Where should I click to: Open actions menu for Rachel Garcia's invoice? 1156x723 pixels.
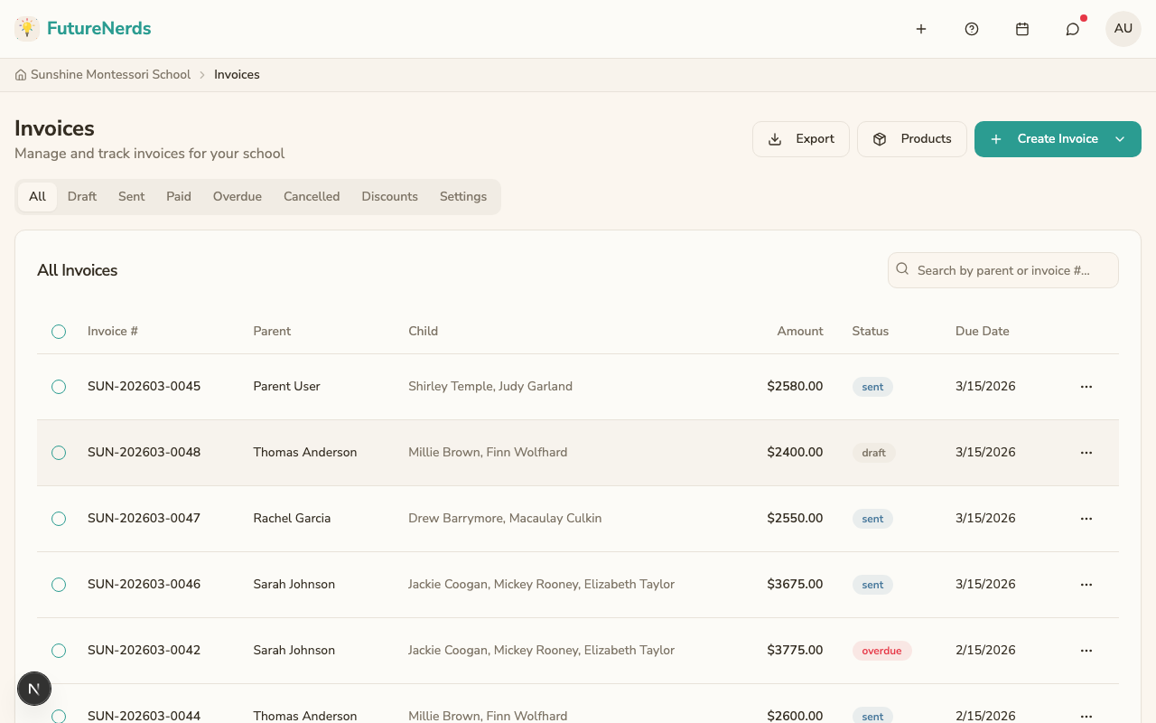(x=1086, y=518)
